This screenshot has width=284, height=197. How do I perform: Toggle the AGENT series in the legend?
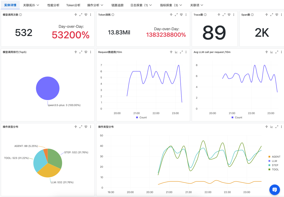(x=275, y=157)
